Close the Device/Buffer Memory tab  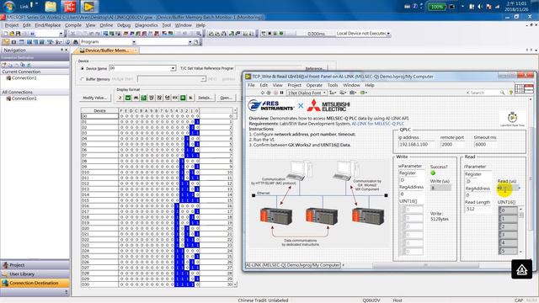(136, 50)
